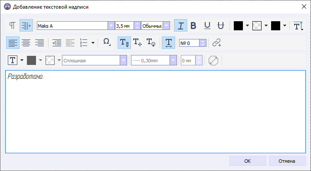This screenshot has width=311, height=171.
Task: Click the first black text color swatch
Action: pyautogui.click(x=238, y=26)
